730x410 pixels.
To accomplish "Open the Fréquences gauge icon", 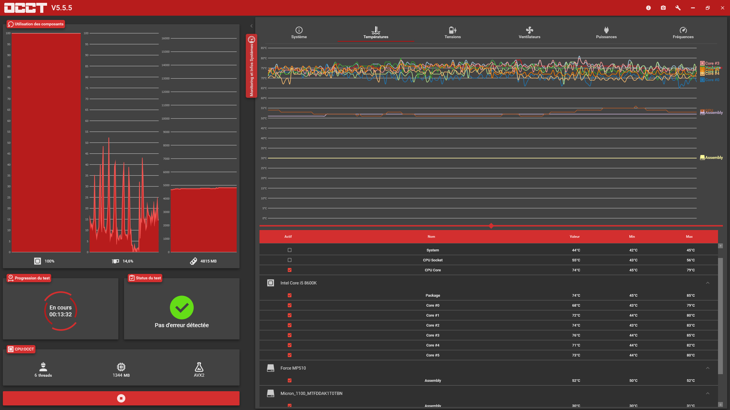I will [x=683, y=30].
